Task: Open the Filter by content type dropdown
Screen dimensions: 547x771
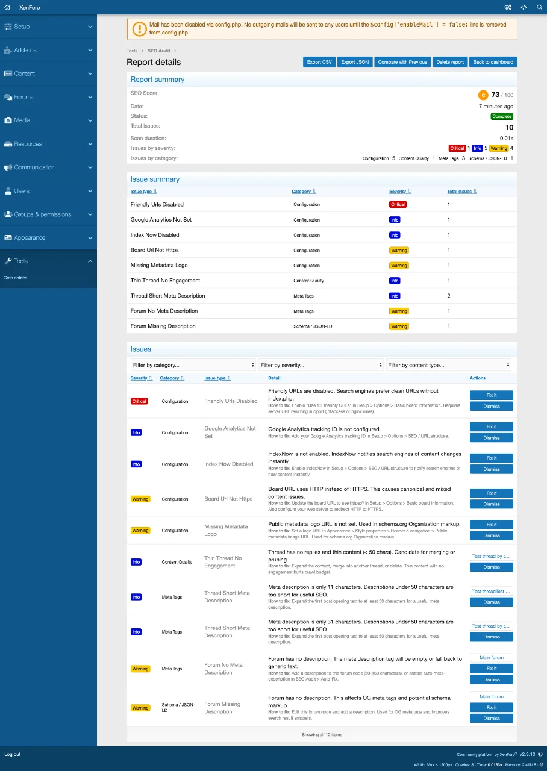Action: (x=449, y=365)
